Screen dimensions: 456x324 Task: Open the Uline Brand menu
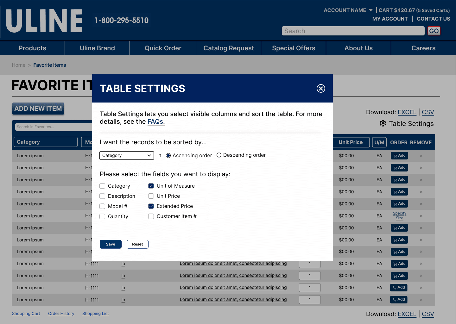(x=97, y=48)
